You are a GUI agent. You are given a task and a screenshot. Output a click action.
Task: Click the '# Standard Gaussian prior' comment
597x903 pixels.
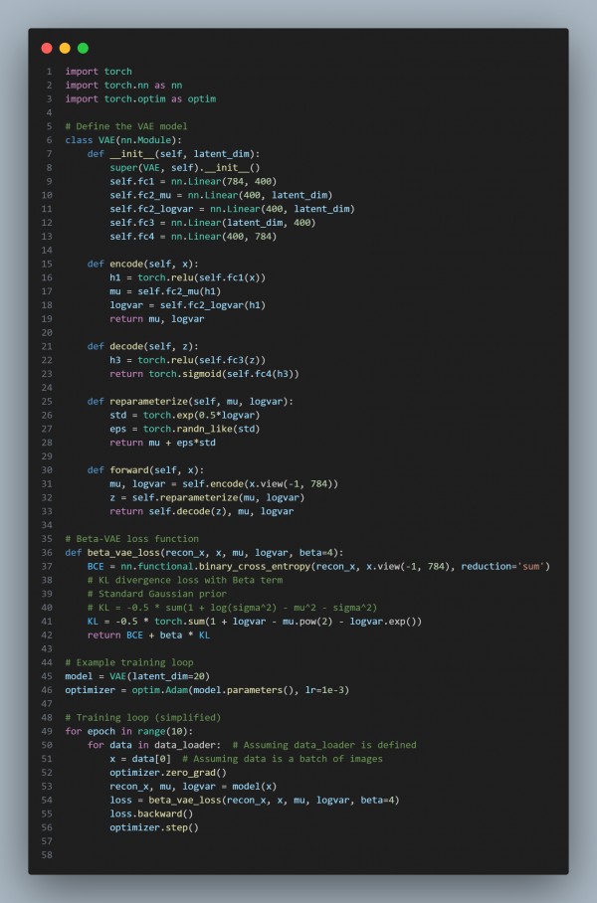click(157, 594)
